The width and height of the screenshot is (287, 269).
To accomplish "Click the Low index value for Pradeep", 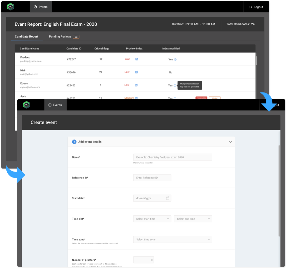I will tap(127, 59).
